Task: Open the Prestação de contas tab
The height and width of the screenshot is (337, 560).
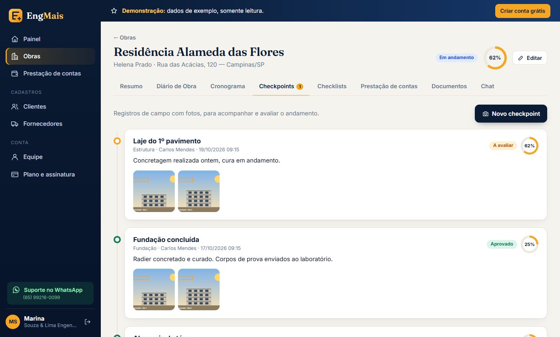Action: click(389, 86)
